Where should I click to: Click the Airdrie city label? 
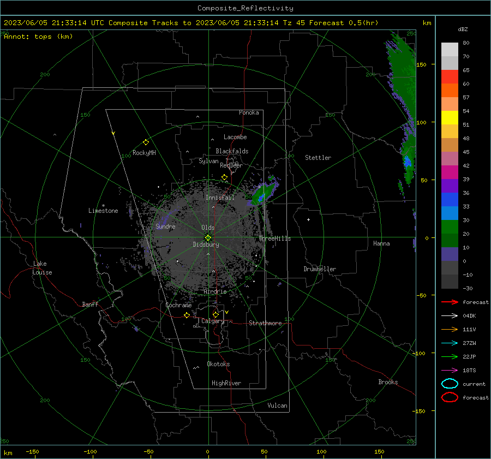pos(215,291)
